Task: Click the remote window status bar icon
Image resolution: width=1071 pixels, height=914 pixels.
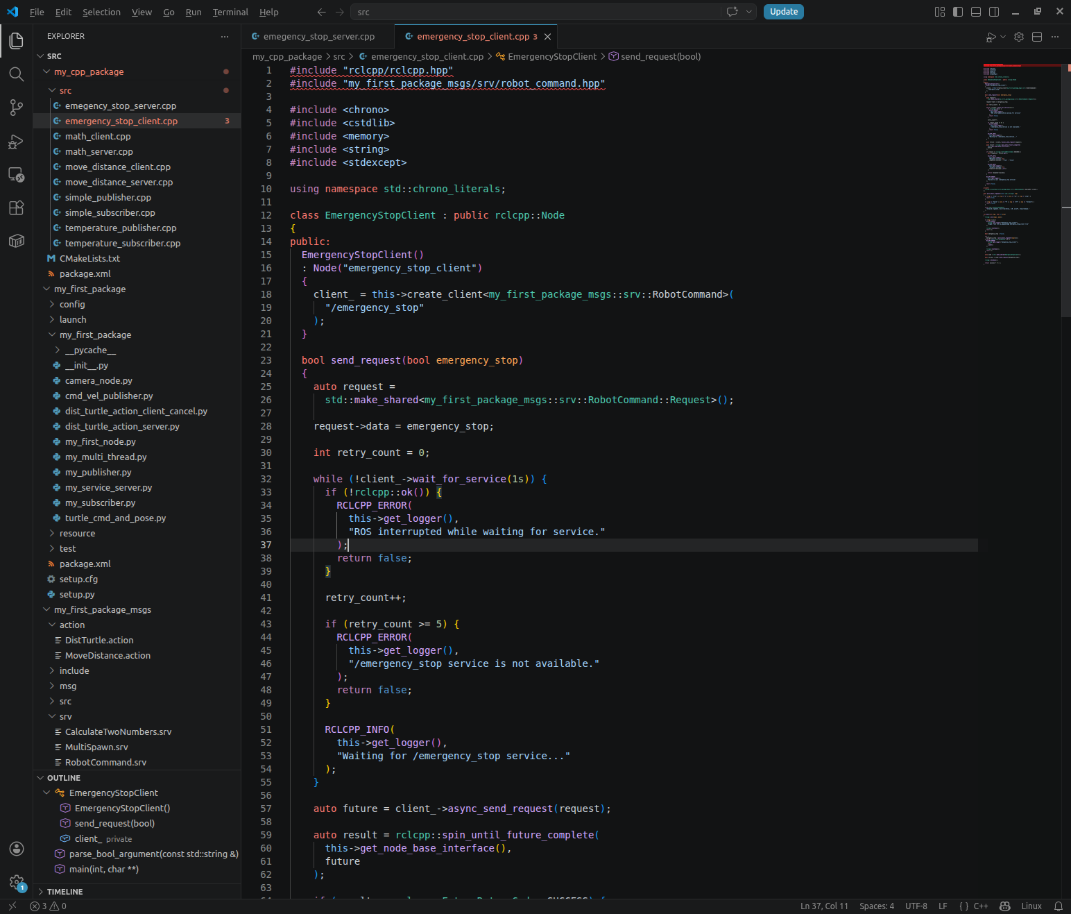Action: point(12,906)
